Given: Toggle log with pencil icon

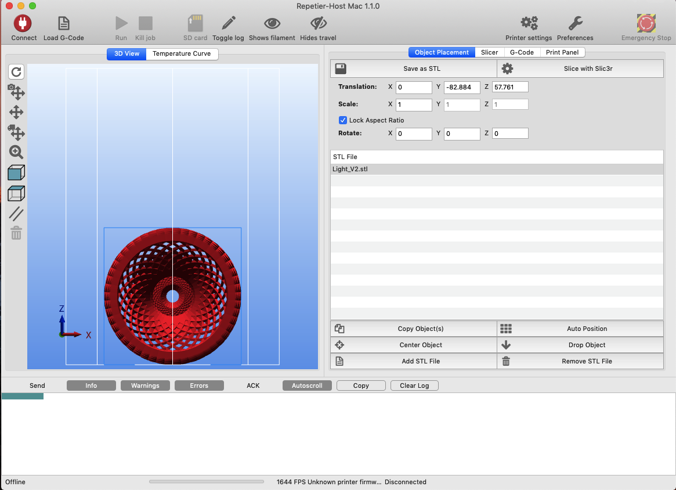Looking at the screenshot, I should [229, 23].
